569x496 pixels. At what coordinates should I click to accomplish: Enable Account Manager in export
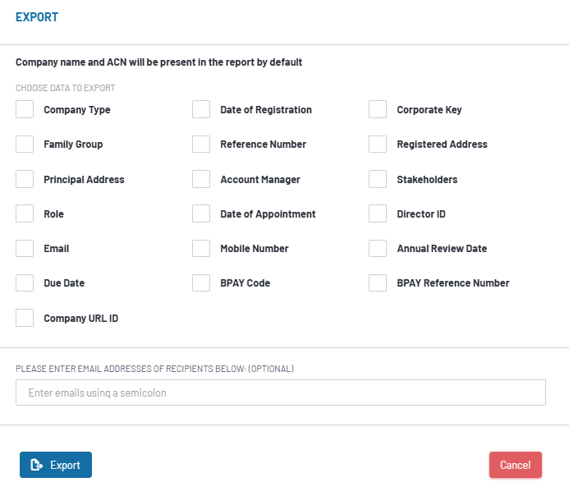pos(201,179)
